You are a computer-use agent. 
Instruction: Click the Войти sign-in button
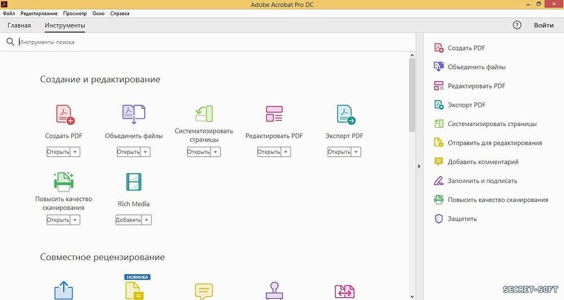(x=544, y=25)
